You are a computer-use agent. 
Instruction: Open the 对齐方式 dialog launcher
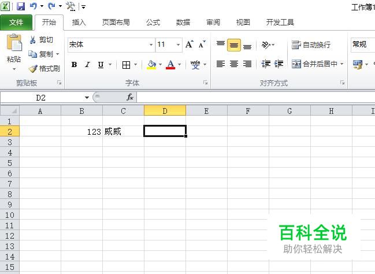click(x=343, y=83)
